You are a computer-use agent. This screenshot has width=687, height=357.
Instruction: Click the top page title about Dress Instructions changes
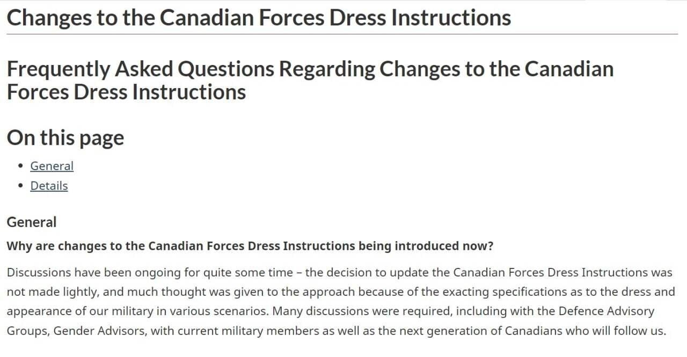tap(259, 17)
